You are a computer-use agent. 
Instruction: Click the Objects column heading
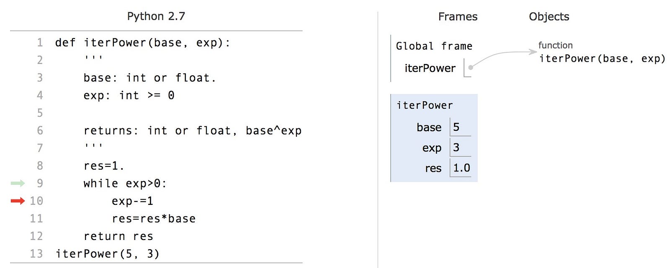coord(549,17)
